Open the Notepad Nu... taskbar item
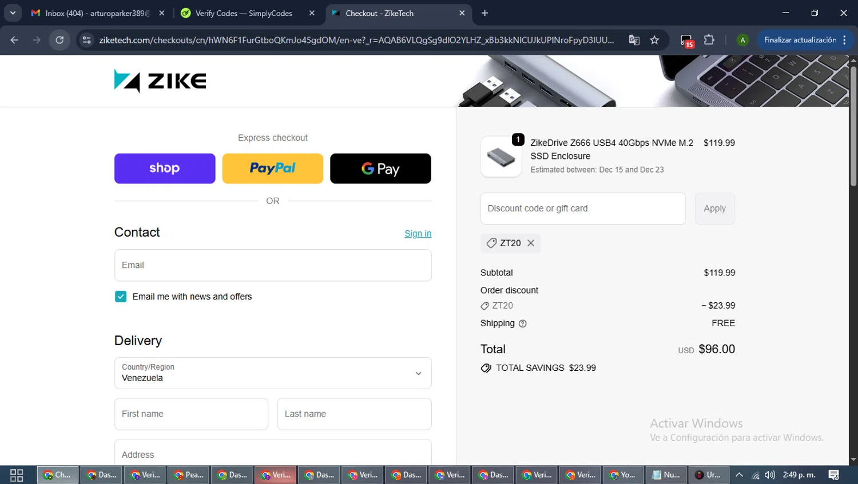 [666, 475]
